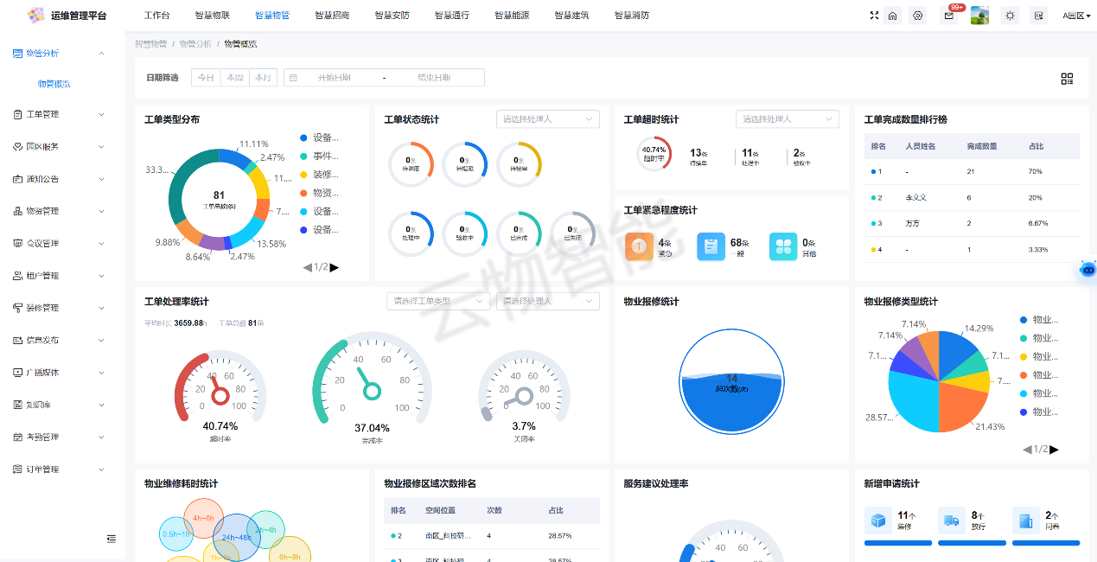Open the 物管概览 sidebar submenu item
Viewport: 1097px width, 562px height.
click(x=54, y=84)
